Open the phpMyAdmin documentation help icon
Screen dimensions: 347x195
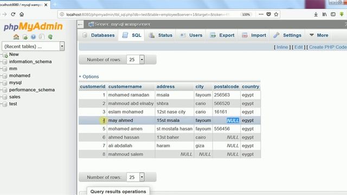click(33, 37)
